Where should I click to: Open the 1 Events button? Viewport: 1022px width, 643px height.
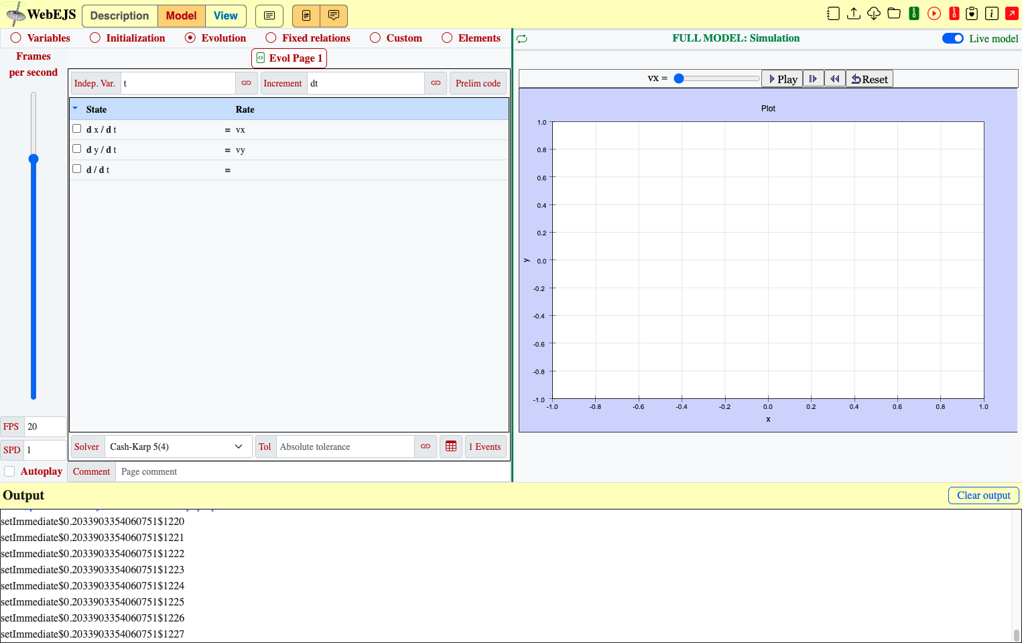tap(486, 447)
